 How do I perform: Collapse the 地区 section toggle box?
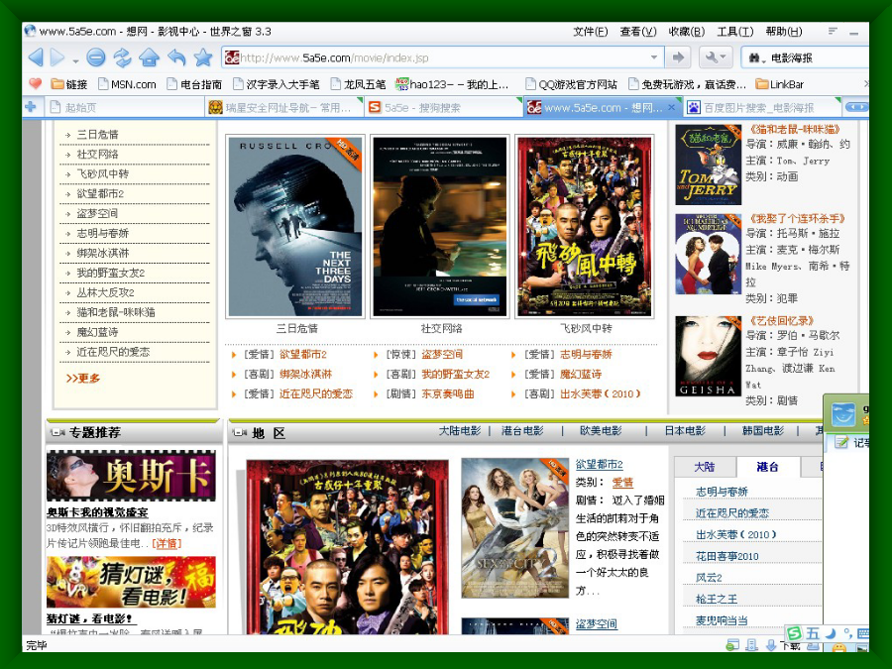point(239,433)
